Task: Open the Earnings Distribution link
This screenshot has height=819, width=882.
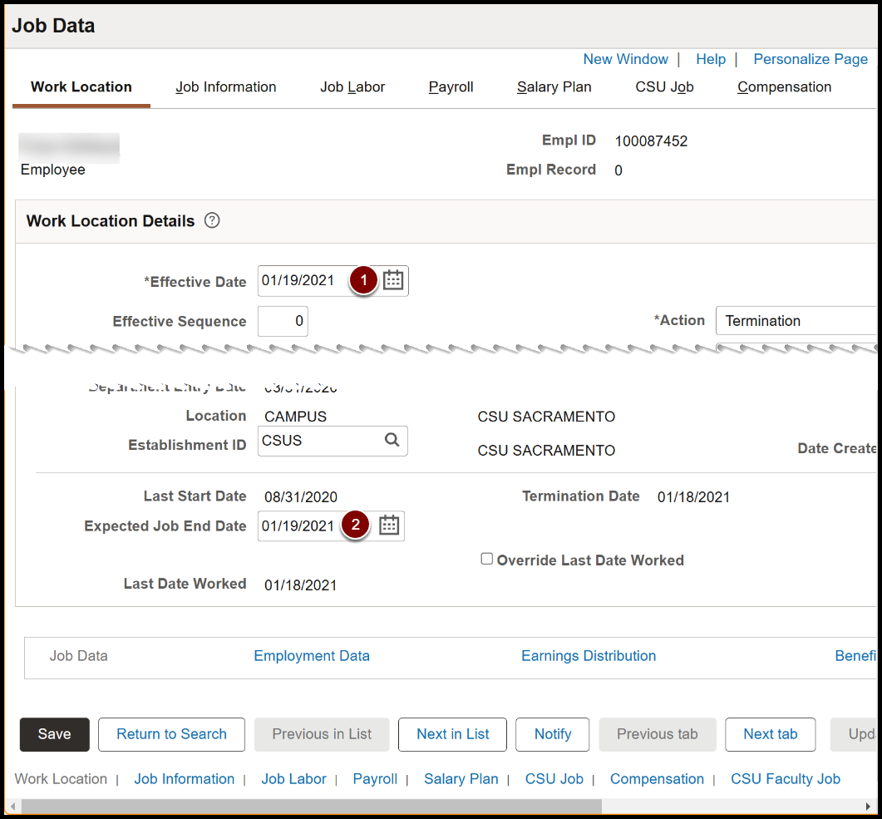Action: 589,656
